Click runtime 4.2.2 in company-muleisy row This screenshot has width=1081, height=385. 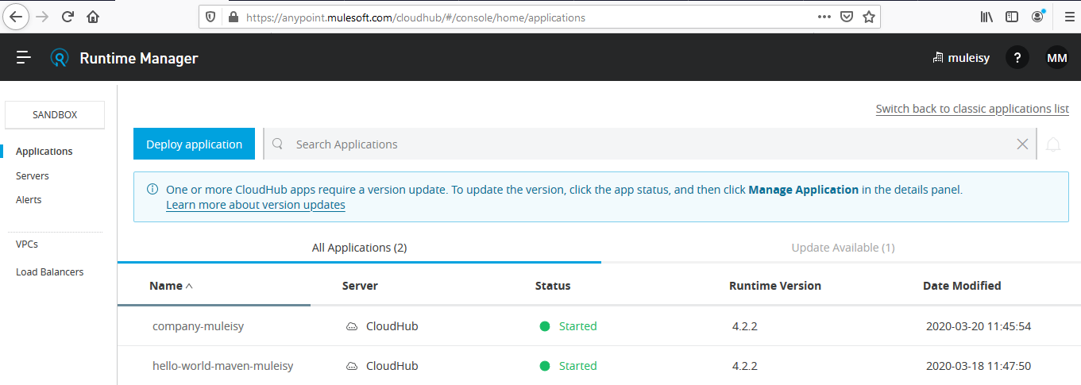coord(745,326)
